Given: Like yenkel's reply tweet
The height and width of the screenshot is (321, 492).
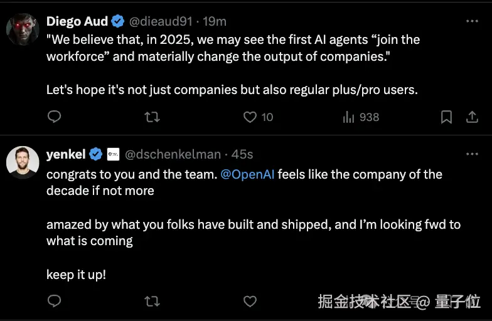Looking at the screenshot, I should (250, 302).
